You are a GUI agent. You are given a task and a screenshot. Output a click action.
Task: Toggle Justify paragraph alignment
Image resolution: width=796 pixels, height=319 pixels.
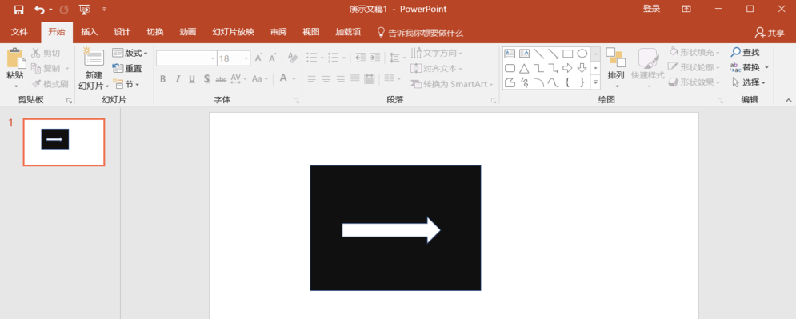(355, 78)
